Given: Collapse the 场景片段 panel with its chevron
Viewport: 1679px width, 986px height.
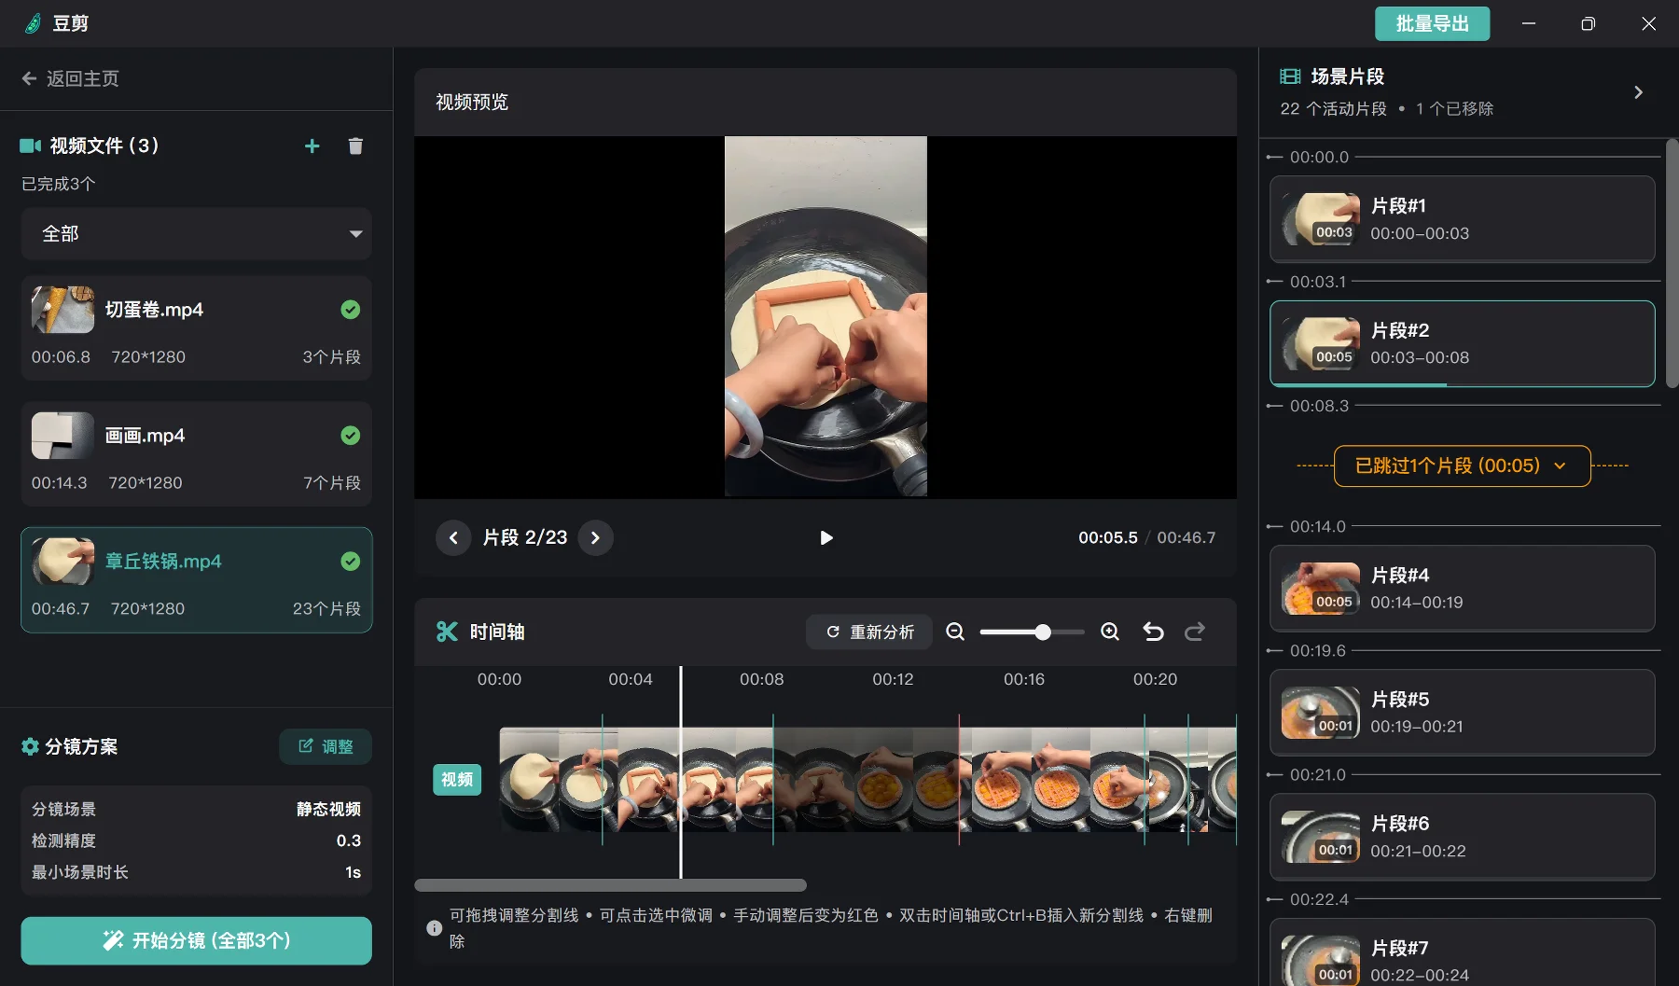Looking at the screenshot, I should [1636, 92].
